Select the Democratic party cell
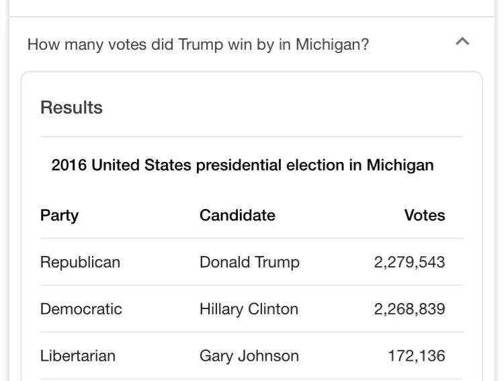 pos(81,308)
